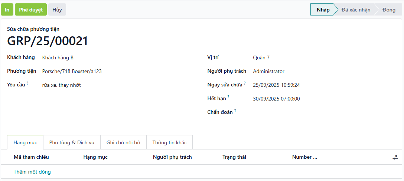Screen dimensions: 404x181
Task: Approve with Phê duyệt button
Action: point(31,10)
